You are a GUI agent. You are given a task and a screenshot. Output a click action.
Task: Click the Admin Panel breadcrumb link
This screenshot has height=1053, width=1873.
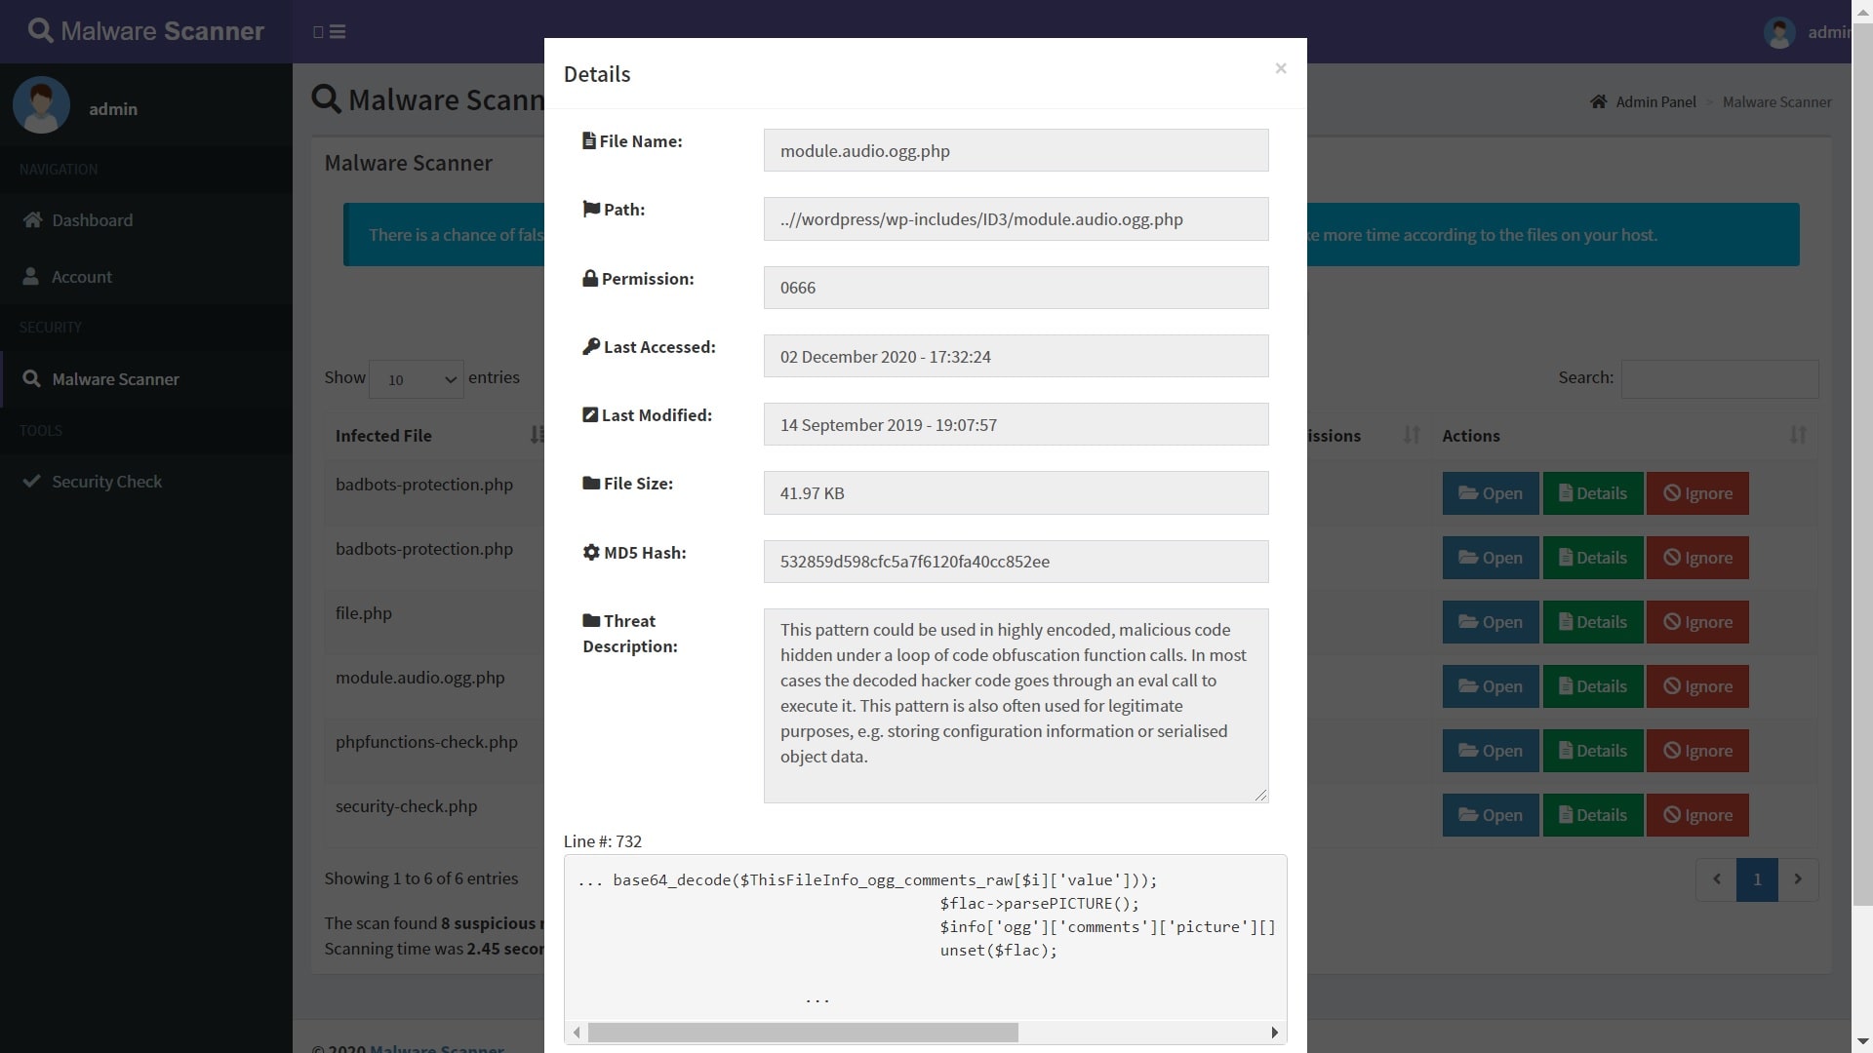click(1654, 102)
